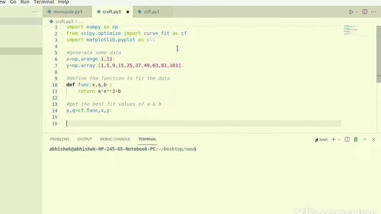Click the 'return a*x**2+b' line

[99, 91]
